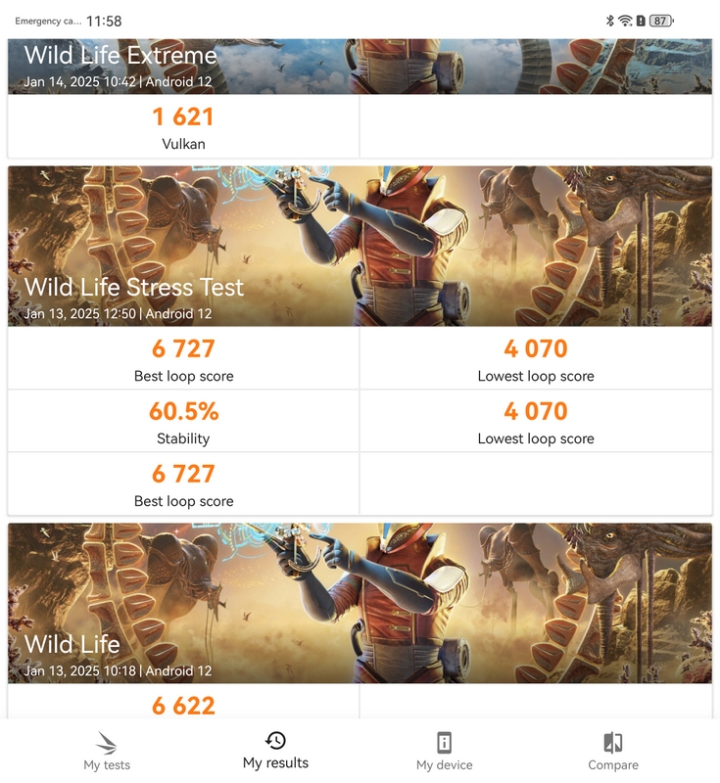The height and width of the screenshot is (783, 720).
Task: Tap the Compare icon
Action: [x=613, y=742]
